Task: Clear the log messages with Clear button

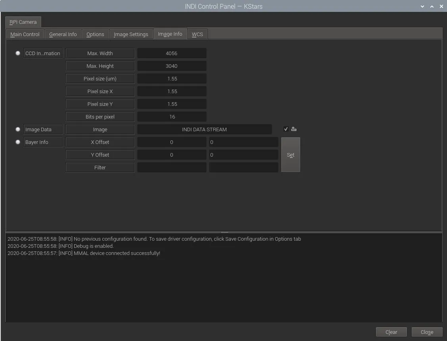Action: click(391, 332)
